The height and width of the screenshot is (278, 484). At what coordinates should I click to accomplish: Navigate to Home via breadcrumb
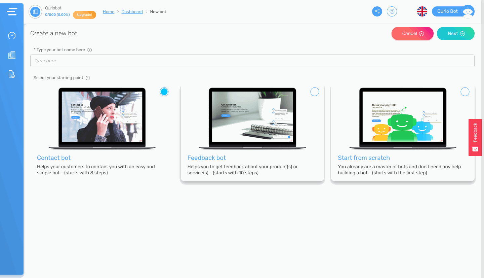(108, 11)
